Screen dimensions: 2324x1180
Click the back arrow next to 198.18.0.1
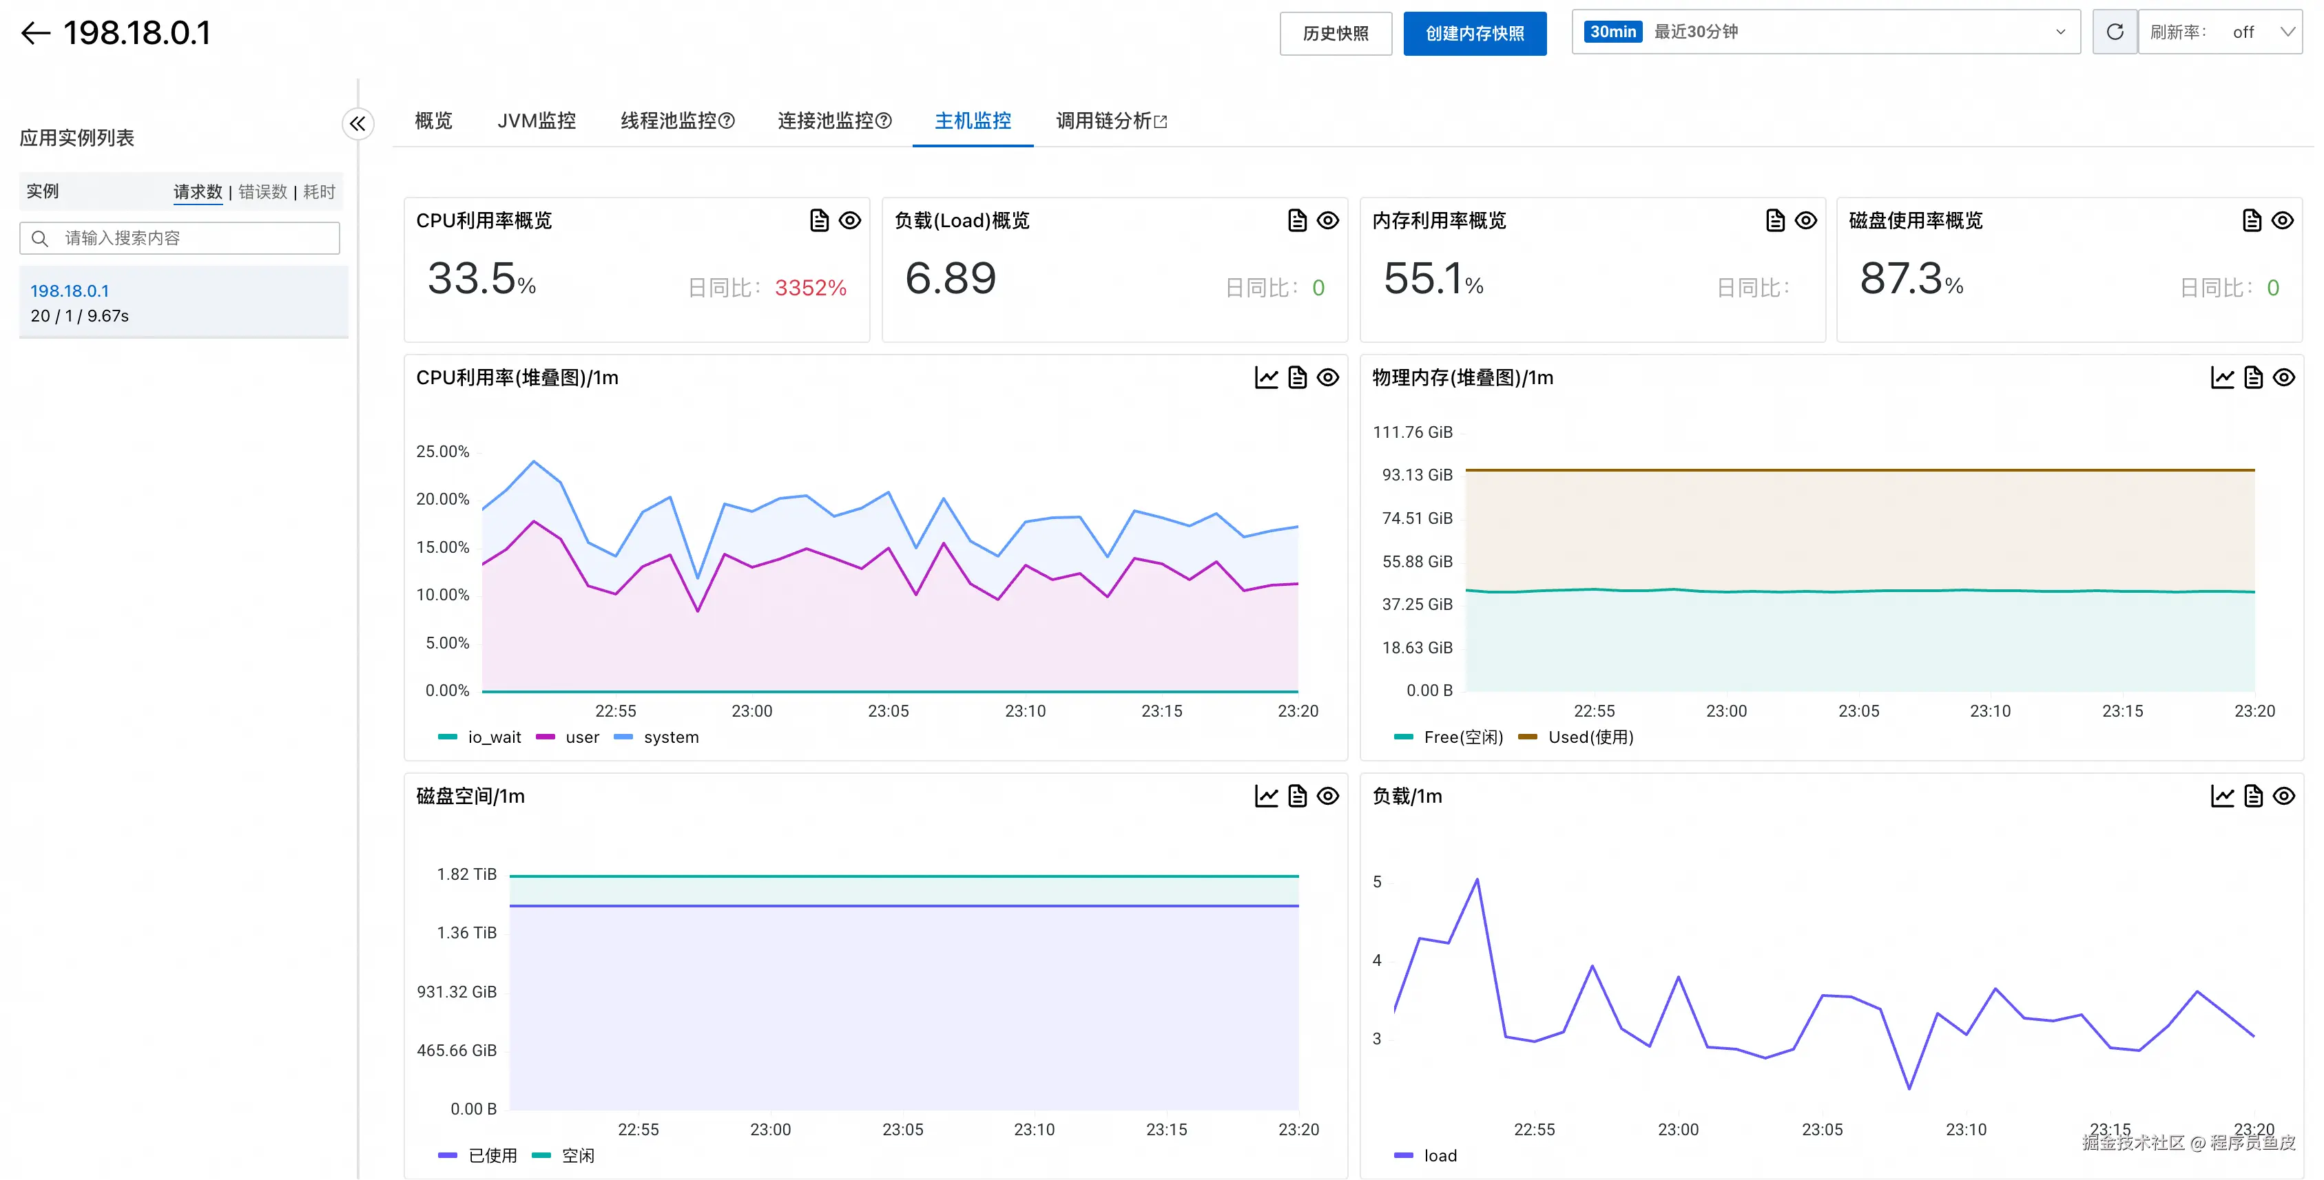[x=35, y=33]
